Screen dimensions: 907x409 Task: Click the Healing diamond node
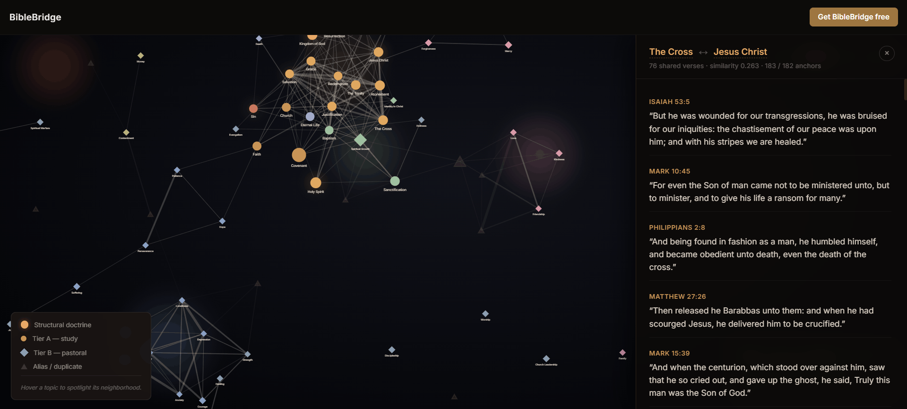tap(220, 379)
